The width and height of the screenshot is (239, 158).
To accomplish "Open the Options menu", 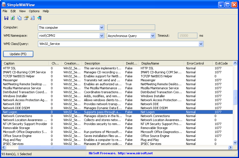I will [x=34, y=11].
